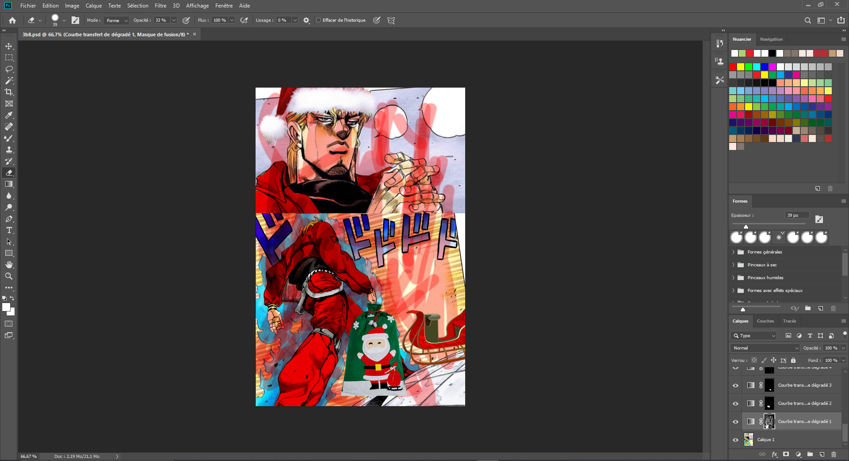The height and width of the screenshot is (461, 849).
Task: Select the Eyedropper tool
Action: pos(9,115)
